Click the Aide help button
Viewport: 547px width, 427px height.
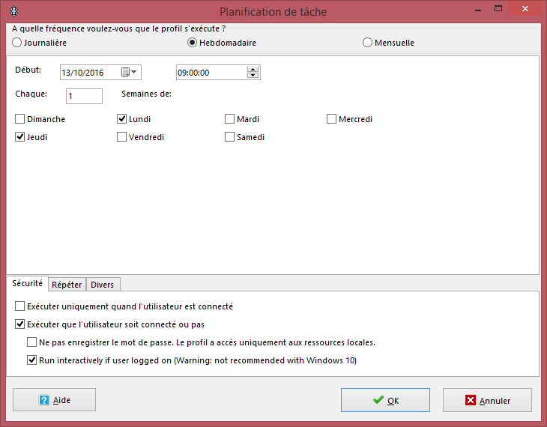[54, 400]
